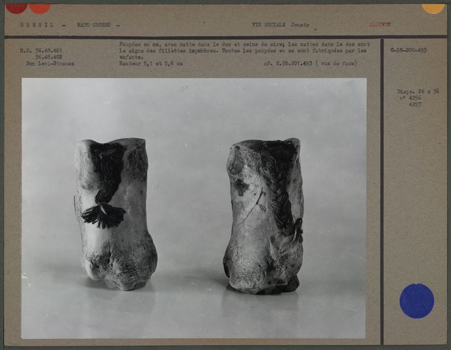Click the cross-reference C.58.201.493 text
The height and width of the screenshot is (350, 451).
click(287, 63)
